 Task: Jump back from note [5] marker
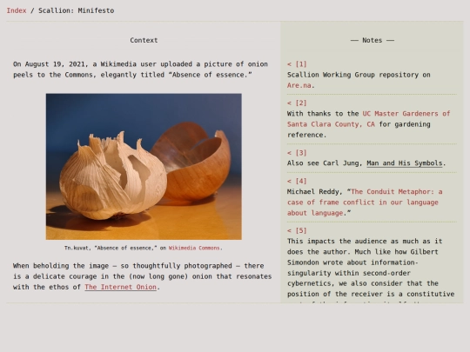pyautogui.click(x=297, y=230)
